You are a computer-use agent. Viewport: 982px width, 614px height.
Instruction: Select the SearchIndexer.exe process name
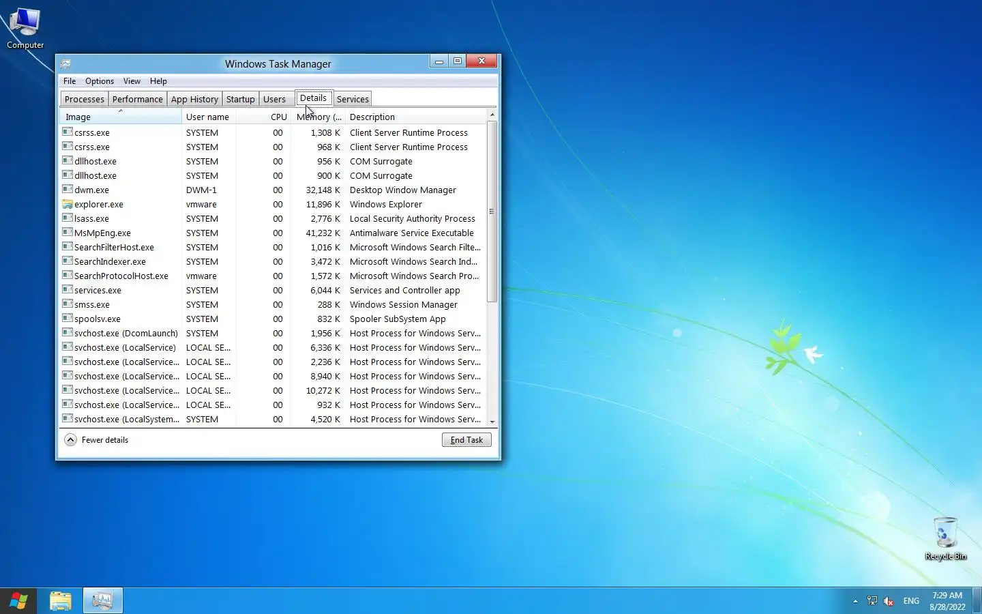coord(110,261)
